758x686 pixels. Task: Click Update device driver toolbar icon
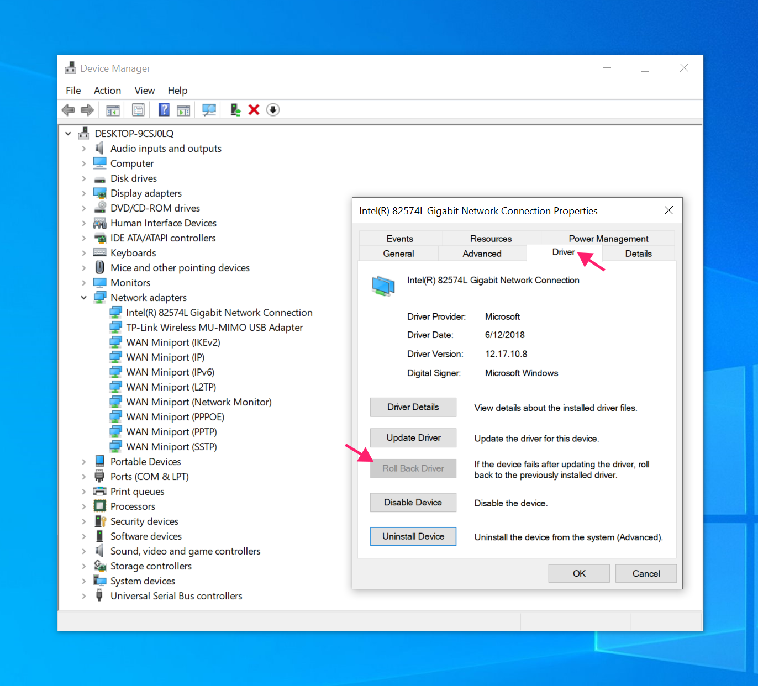tap(235, 110)
